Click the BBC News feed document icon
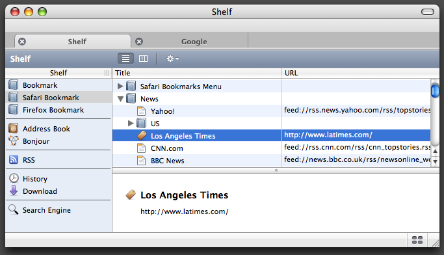 141,161
